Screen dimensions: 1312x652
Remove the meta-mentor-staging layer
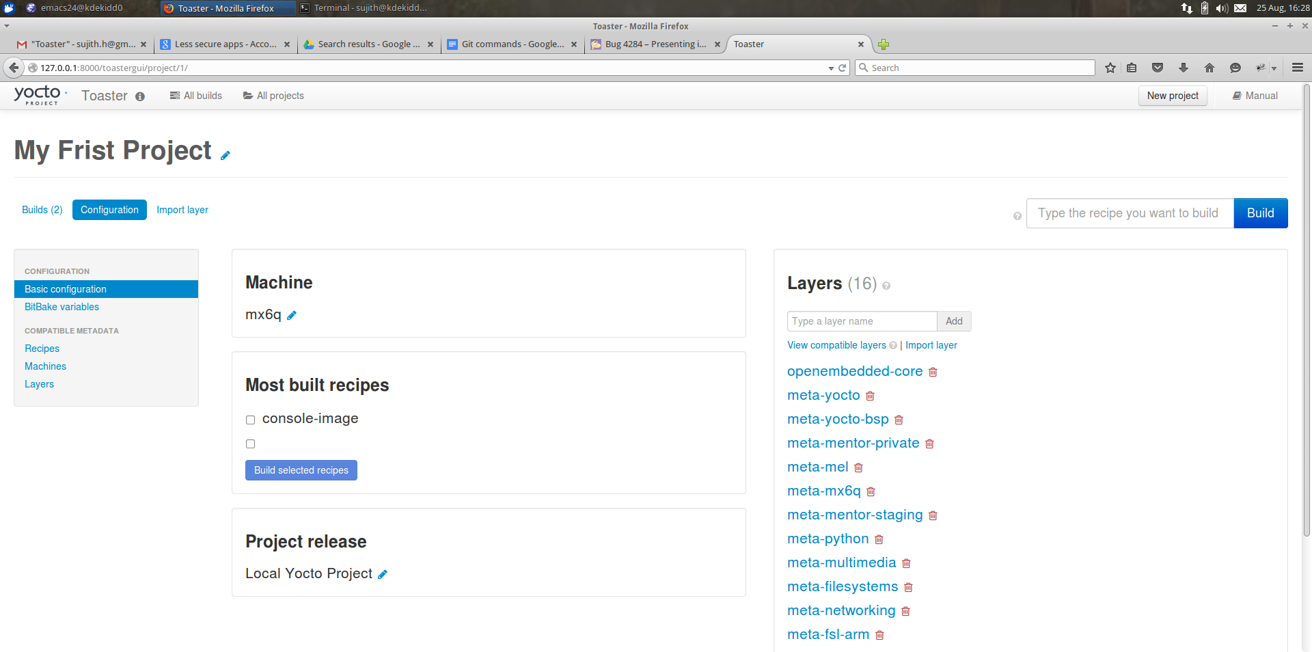(933, 515)
